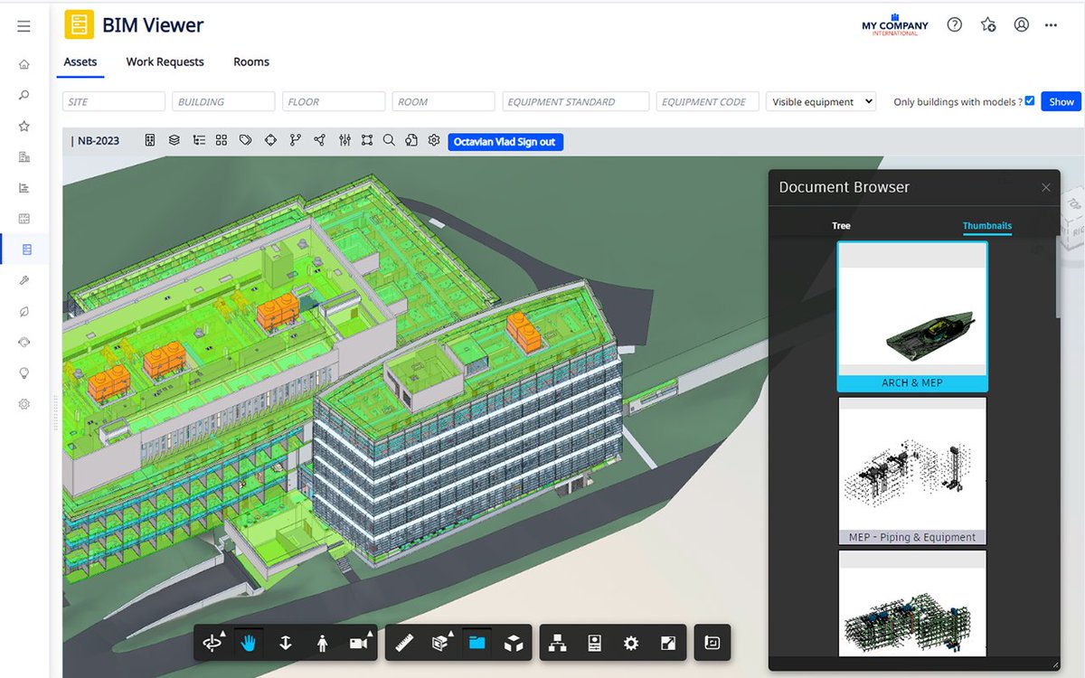The height and width of the screenshot is (678, 1085).
Task: Click the SITE filter field
Action: pos(114,102)
